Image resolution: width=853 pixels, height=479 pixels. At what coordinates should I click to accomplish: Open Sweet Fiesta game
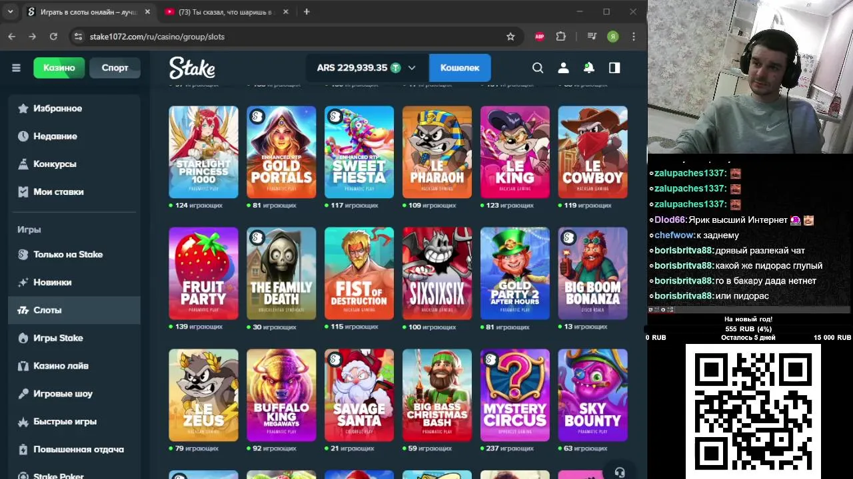click(x=359, y=152)
